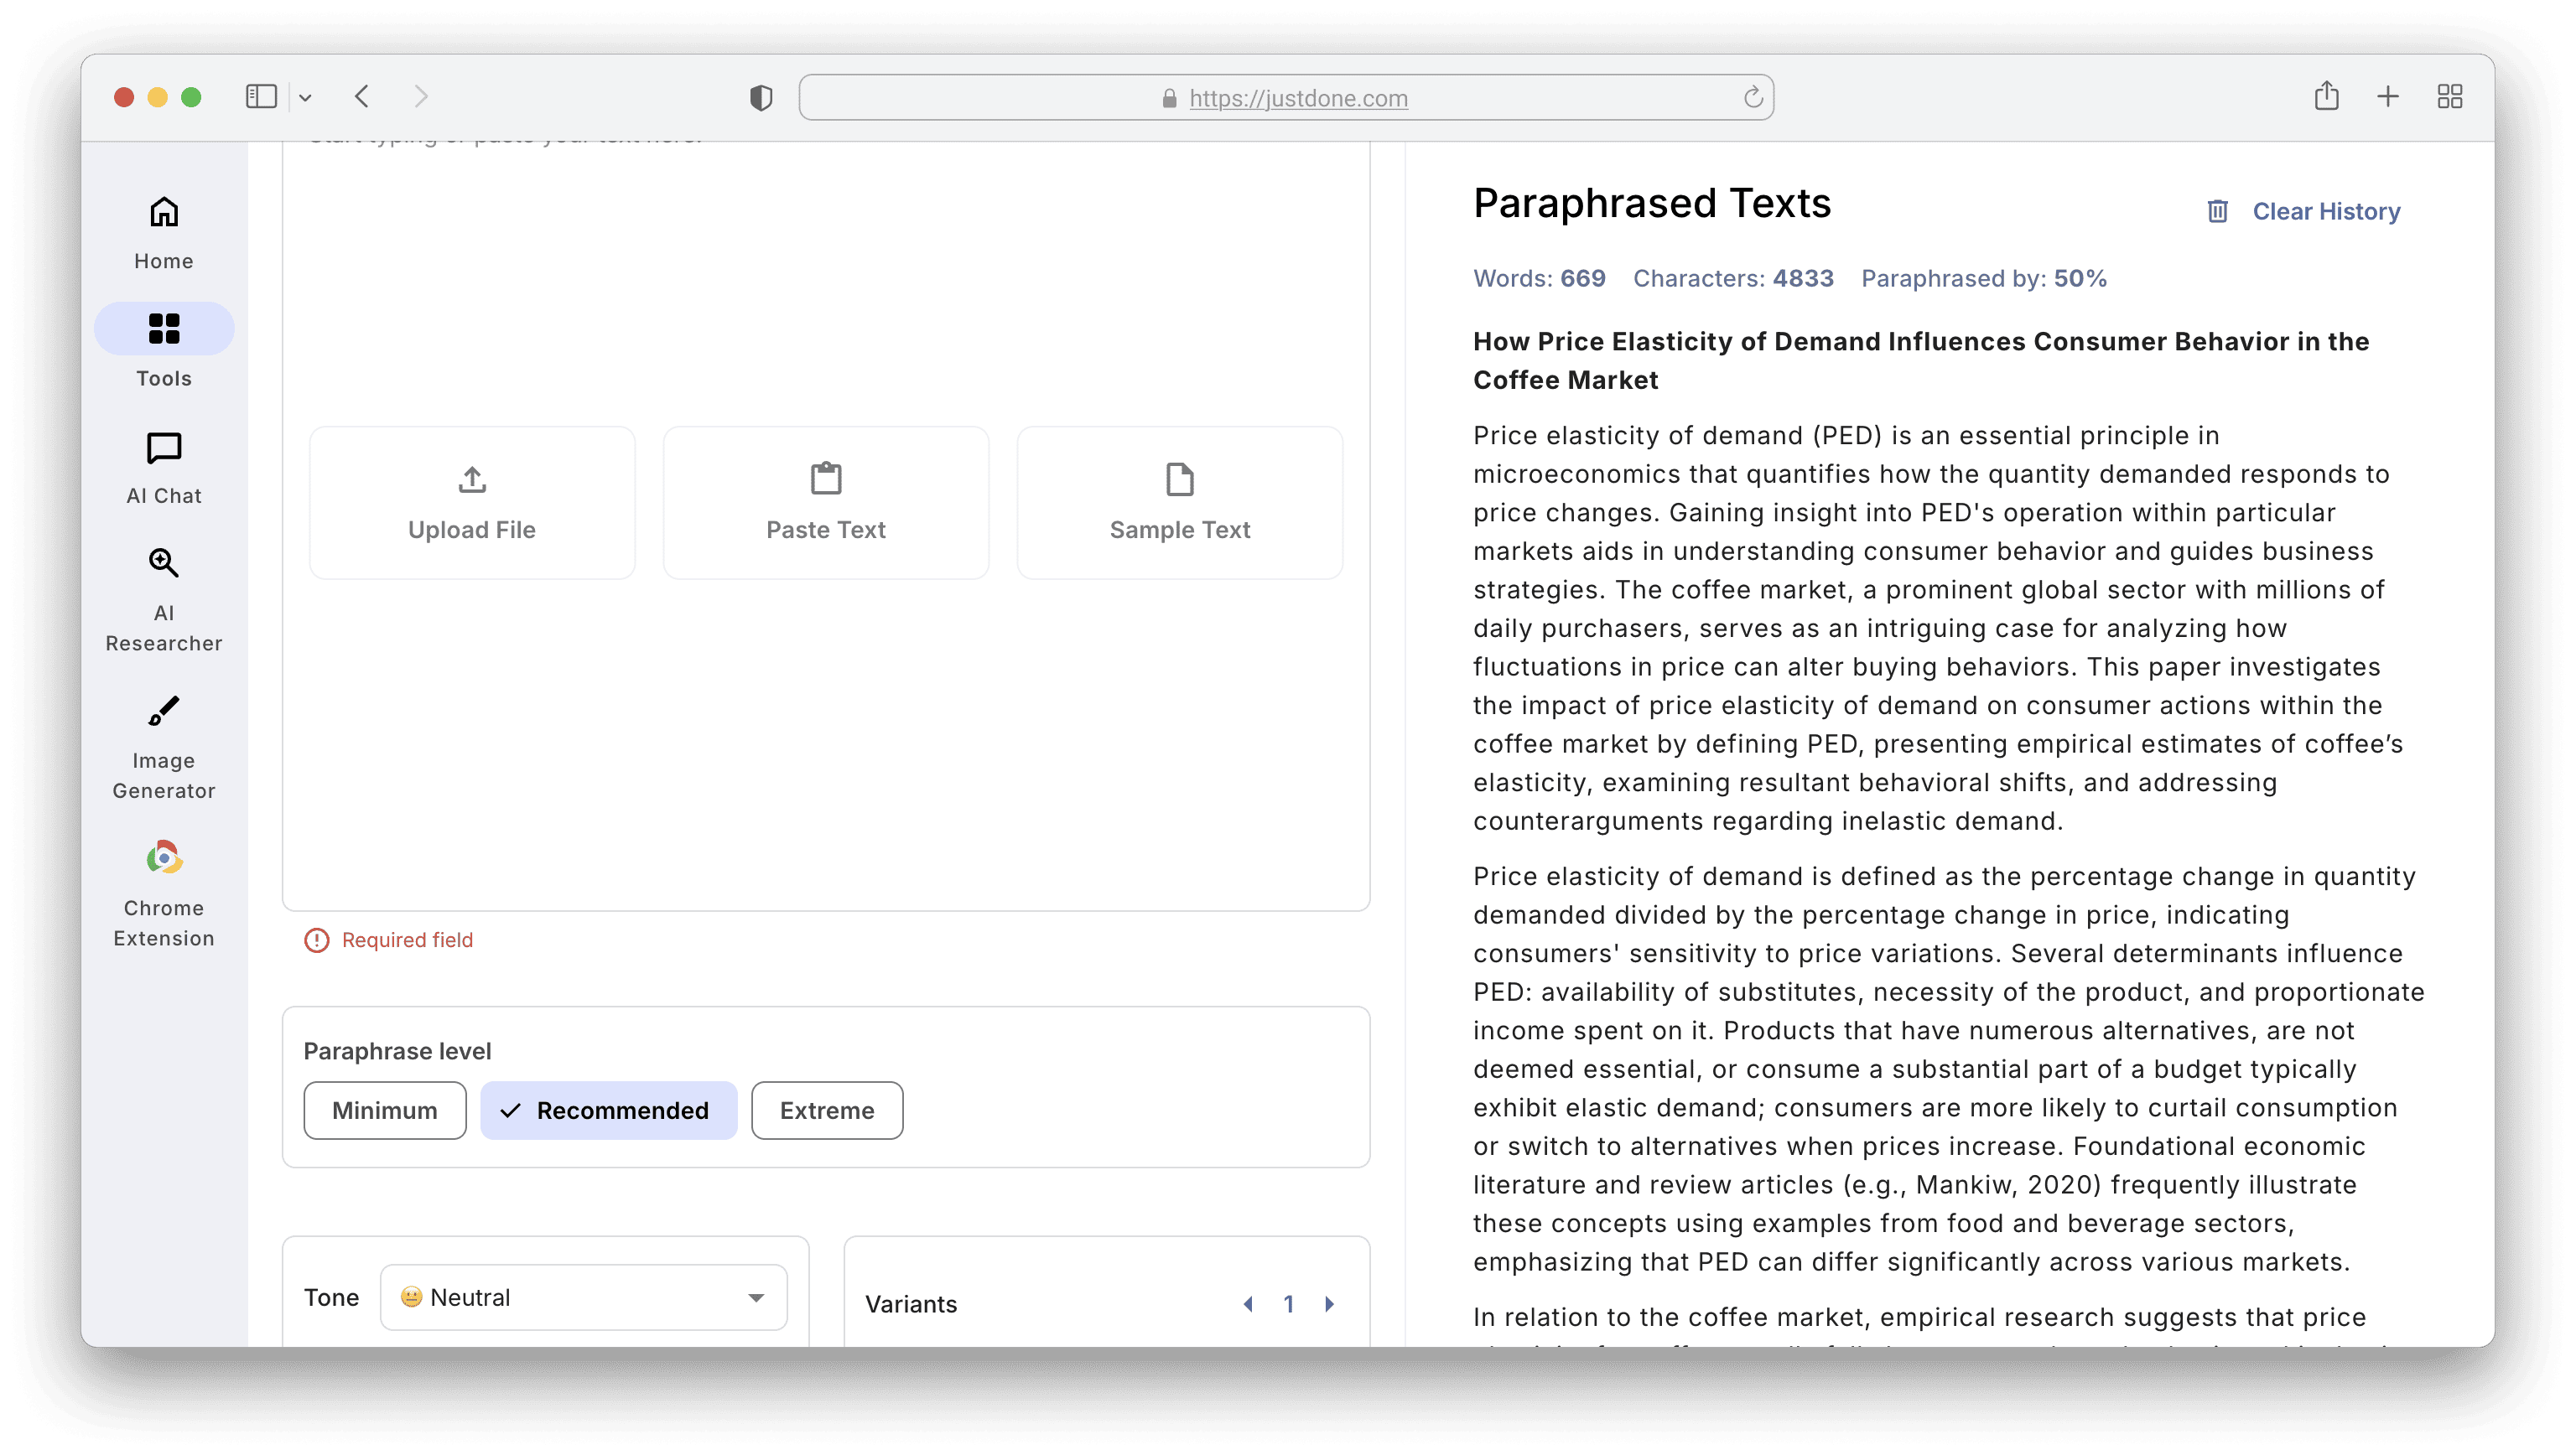Open the Neutral tone dropdown
This screenshot has height=1455, width=2576.
pyautogui.click(x=583, y=1297)
